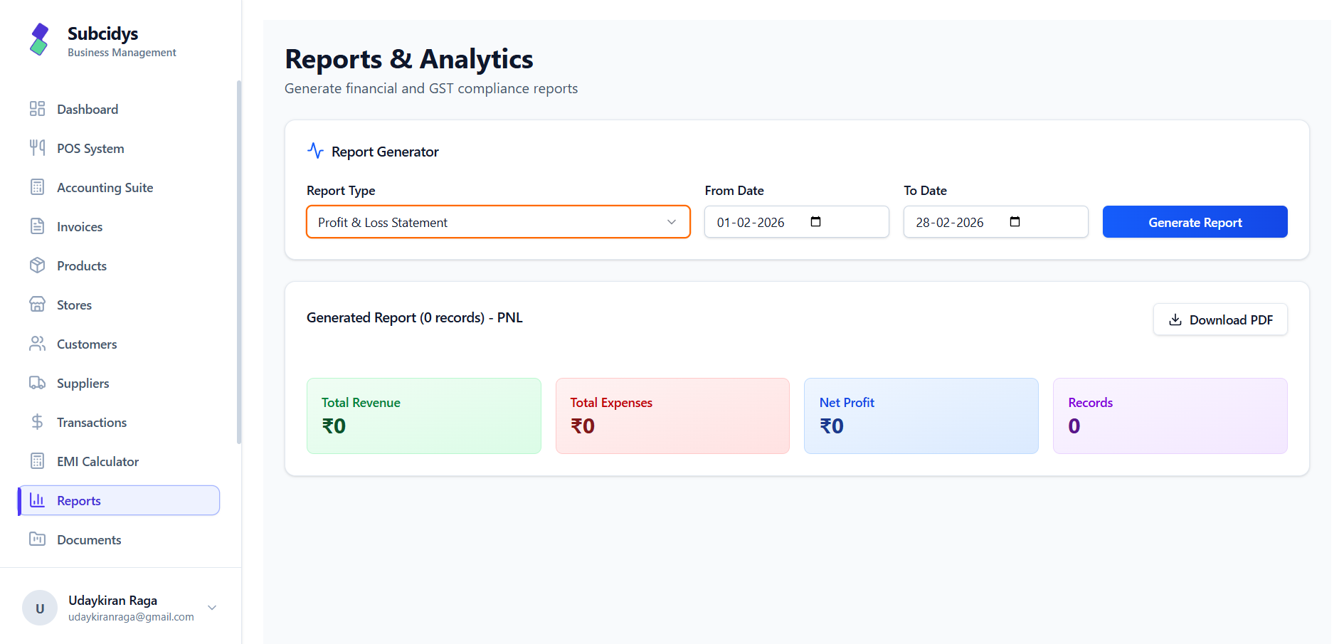
Task: Click the Invoices document icon
Action: click(x=37, y=226)
